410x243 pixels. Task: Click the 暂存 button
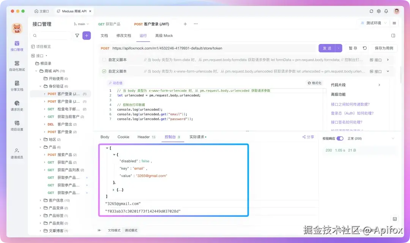click(x=353, y=48)
